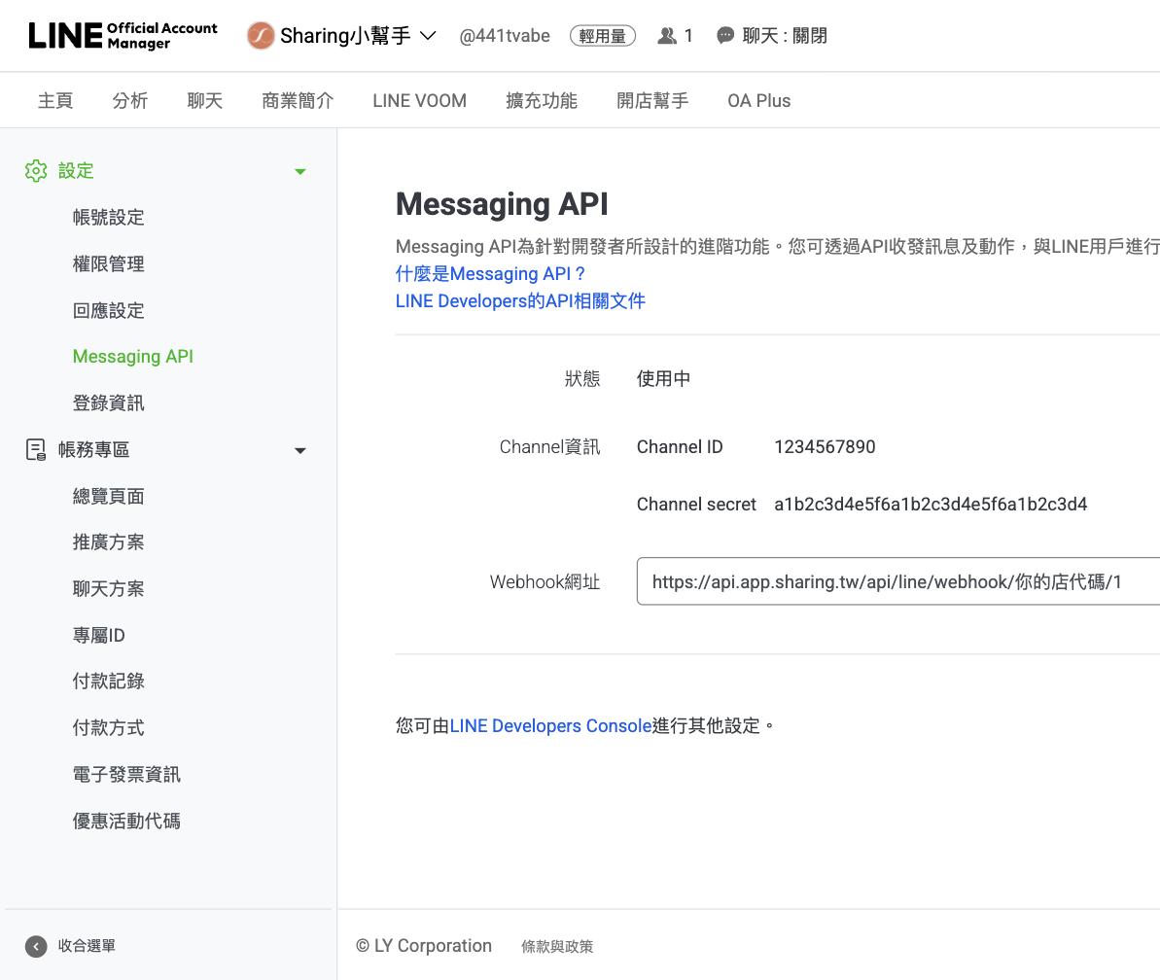Select 總覽頁面 in the sidebar
Image resolution: width=1160 pixels, height=980 pixels.
pos(108,496)
